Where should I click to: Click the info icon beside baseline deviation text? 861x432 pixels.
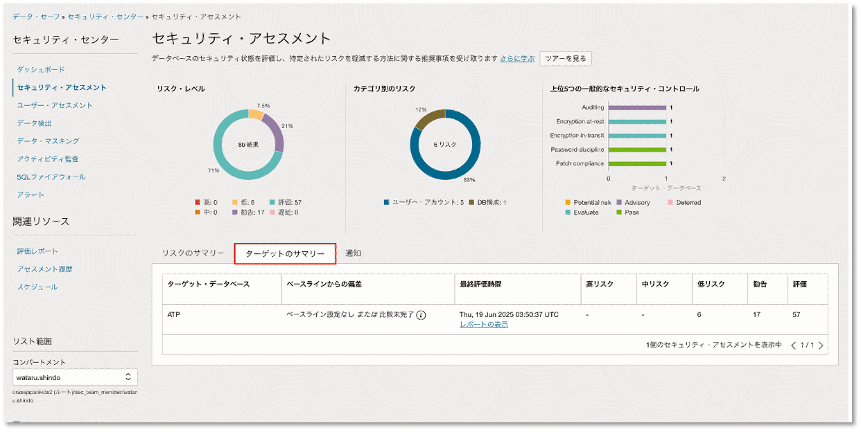[421, 315]
